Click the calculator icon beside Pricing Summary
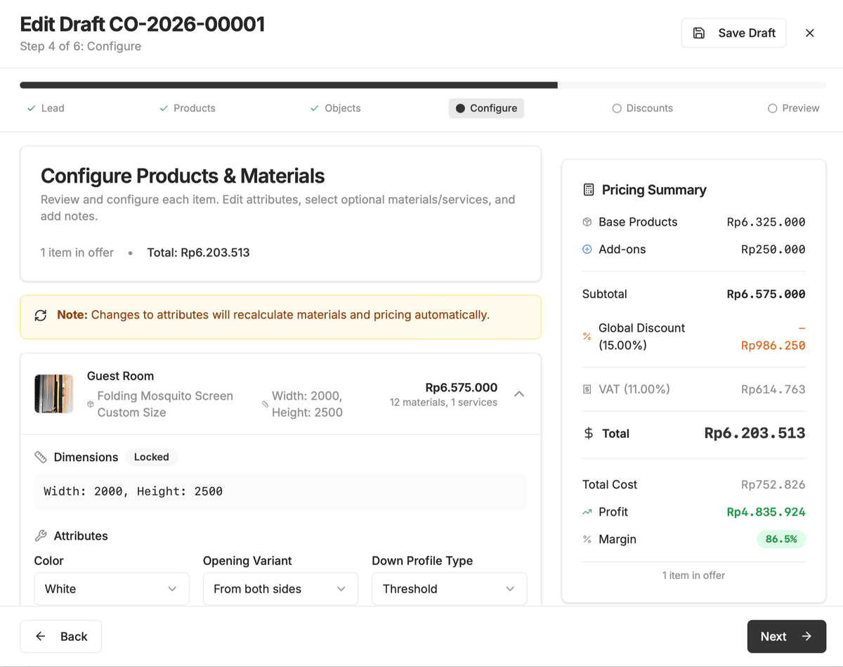 587,189
